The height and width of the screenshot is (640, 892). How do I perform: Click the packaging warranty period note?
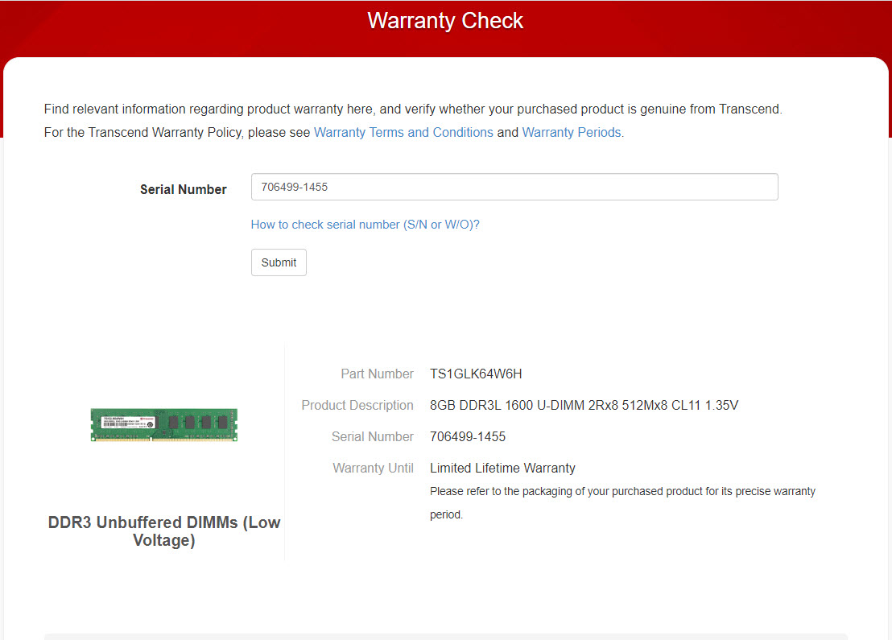click(x=622, y=502)
